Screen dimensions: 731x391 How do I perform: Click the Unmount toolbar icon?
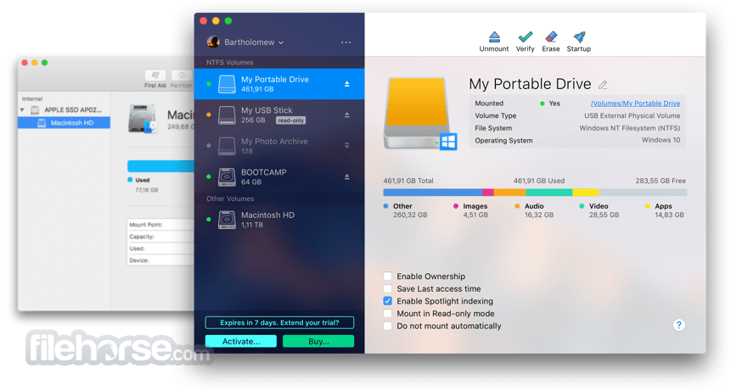(x=494, y=37)
